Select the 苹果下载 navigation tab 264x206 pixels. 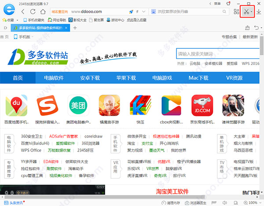(126, 78)
